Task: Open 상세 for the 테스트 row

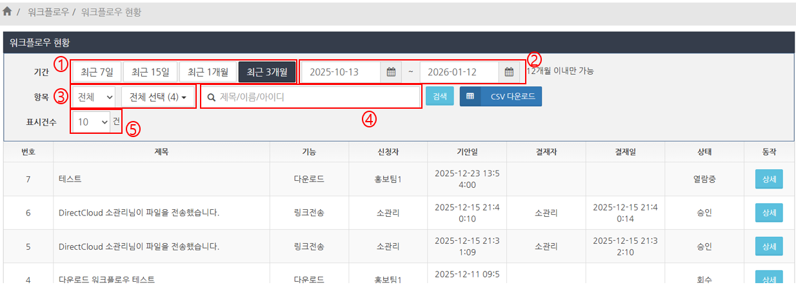Action: pyautogui.click(x=768, y=179)
